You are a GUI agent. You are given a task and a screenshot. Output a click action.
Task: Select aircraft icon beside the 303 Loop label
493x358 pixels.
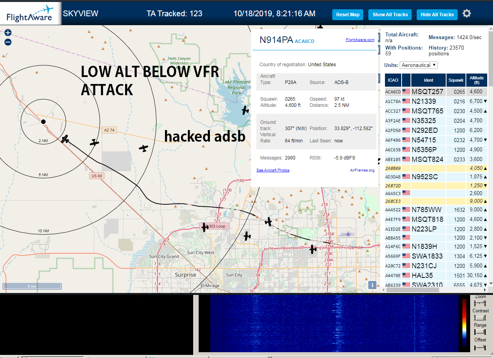(204, 227)
